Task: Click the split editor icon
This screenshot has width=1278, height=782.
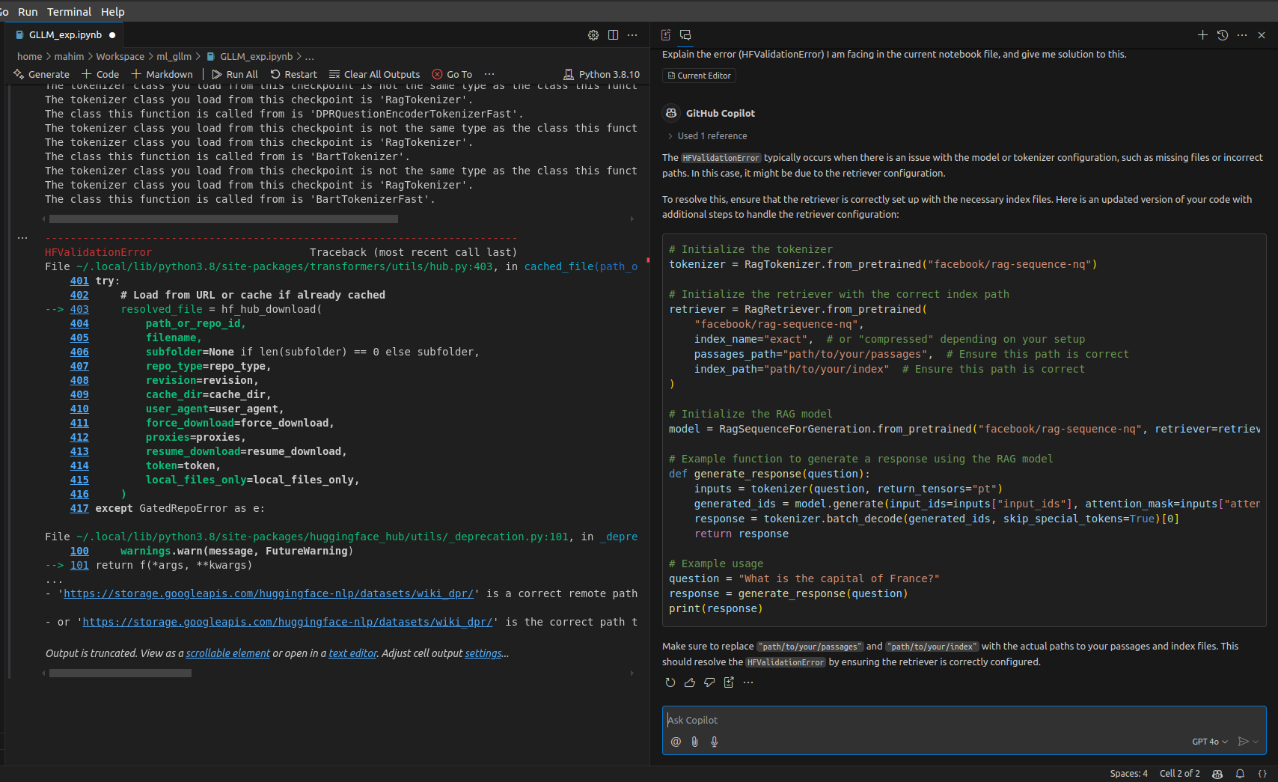Action: click(613, 35)
